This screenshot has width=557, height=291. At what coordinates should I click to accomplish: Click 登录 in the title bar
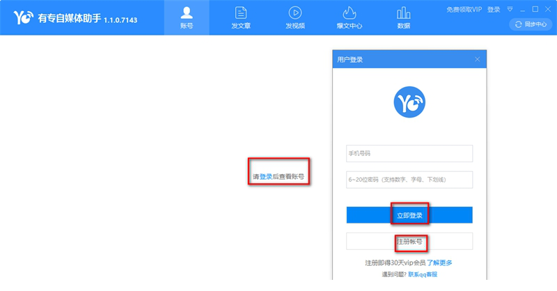pyautogui.click(x=494, y=10)
